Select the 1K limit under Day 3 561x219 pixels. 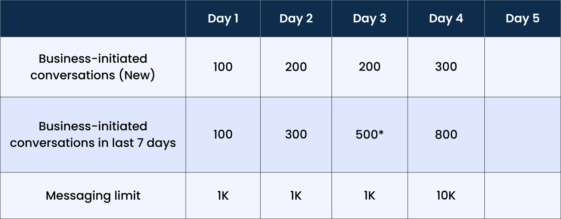click(x=370, y=196)
